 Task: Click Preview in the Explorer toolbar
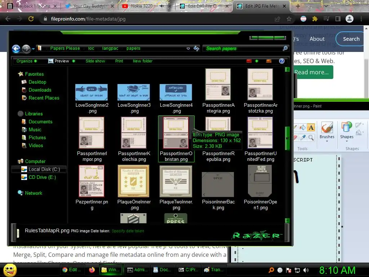[59, 61]
